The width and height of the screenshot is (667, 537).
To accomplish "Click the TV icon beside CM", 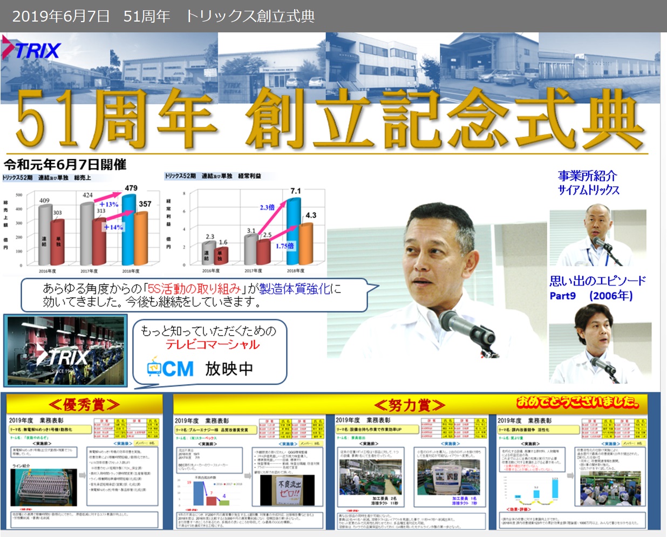I will 153,368.
